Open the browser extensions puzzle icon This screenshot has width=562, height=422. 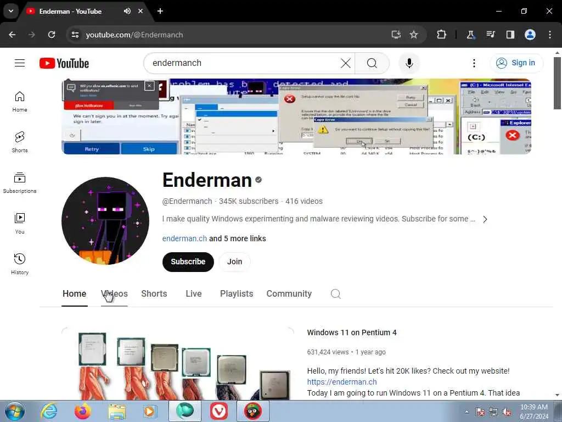point(442,35)
